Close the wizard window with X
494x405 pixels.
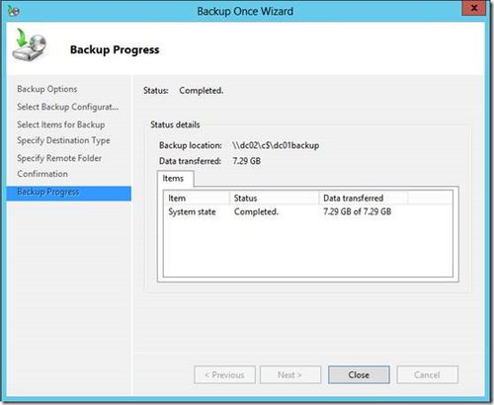coord(474,8)
